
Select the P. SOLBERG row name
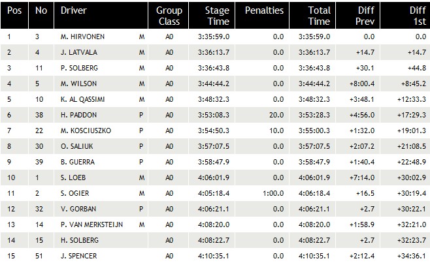79,68
